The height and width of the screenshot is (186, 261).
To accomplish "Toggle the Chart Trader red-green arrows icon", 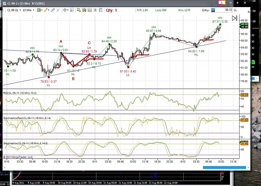I will 79,10.
